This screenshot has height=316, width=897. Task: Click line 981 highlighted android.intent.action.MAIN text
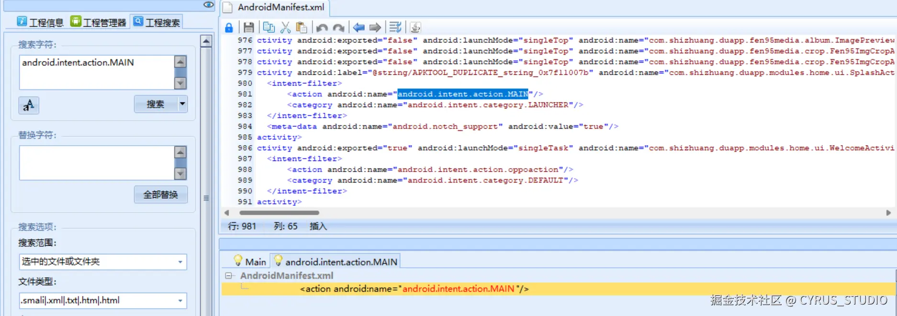[x=463, y=94]
